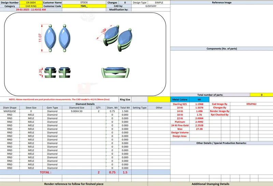Select the 18 Kt metal label
Screen dimensions: 273x186
(180, 115)
